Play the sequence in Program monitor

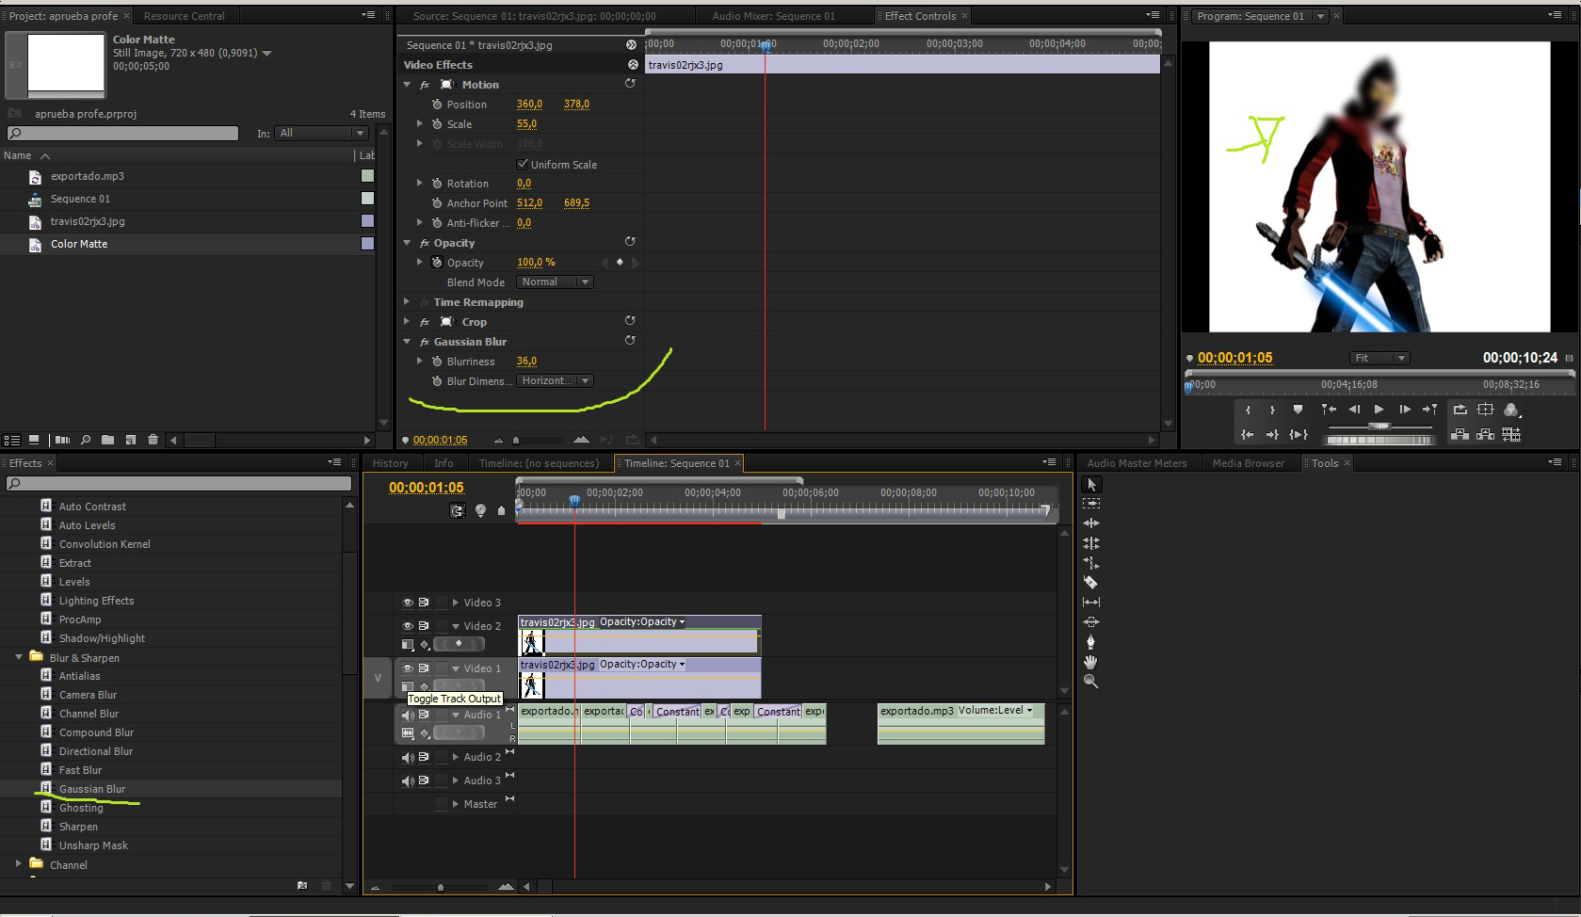pos(1379,410)
